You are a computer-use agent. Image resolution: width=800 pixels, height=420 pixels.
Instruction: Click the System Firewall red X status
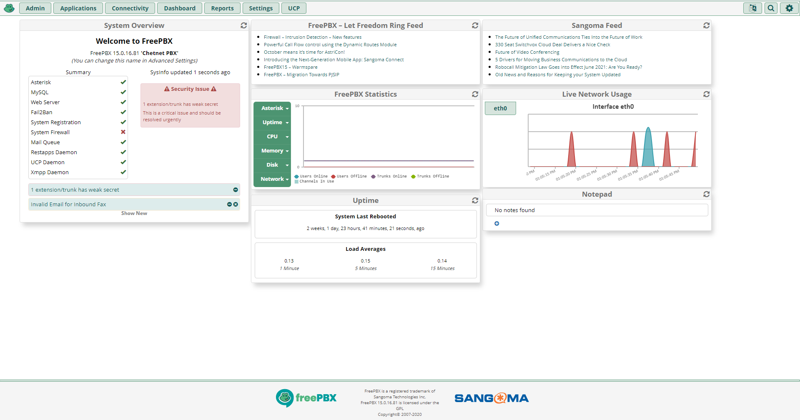click(123, 132)
